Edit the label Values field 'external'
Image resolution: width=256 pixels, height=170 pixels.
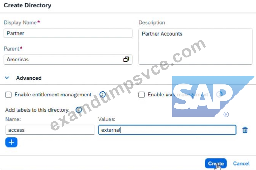[x=167, y=130]
